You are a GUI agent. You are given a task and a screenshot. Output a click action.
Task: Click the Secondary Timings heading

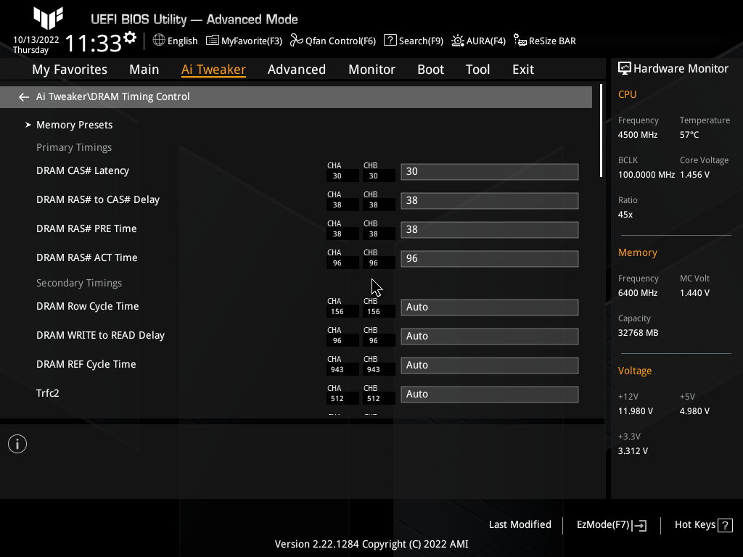tap(79, 283)
